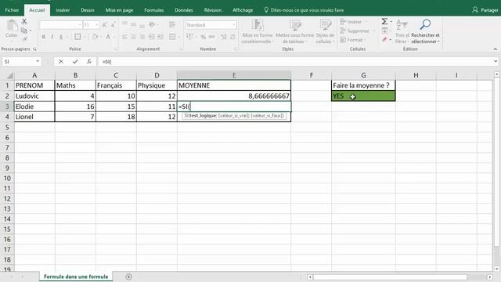Screen dimensions: 501x282
Task: Click the increase font size icon
Action: [x=104, y=25]
